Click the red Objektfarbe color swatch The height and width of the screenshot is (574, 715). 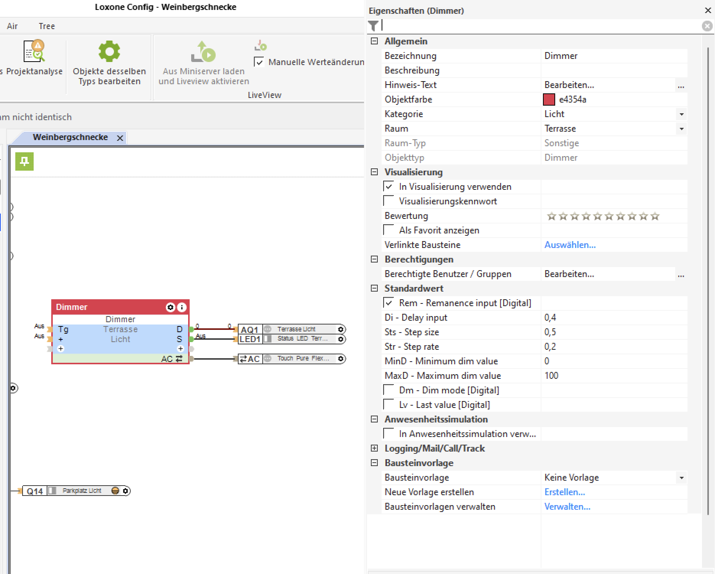pyautogui.click(x=549, y=99)
